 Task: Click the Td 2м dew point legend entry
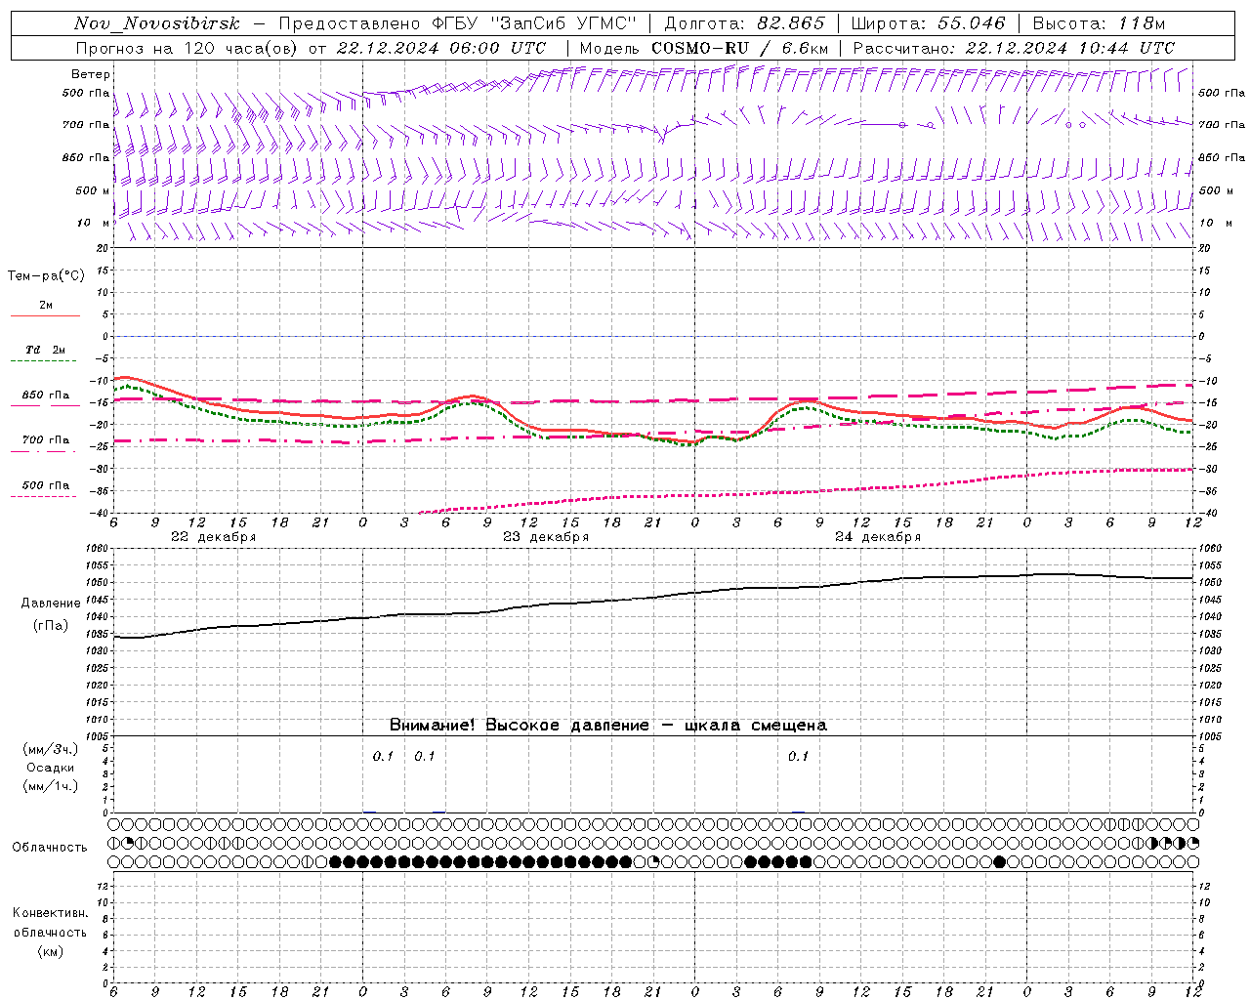pyautogui.click(x=46, y=350)
